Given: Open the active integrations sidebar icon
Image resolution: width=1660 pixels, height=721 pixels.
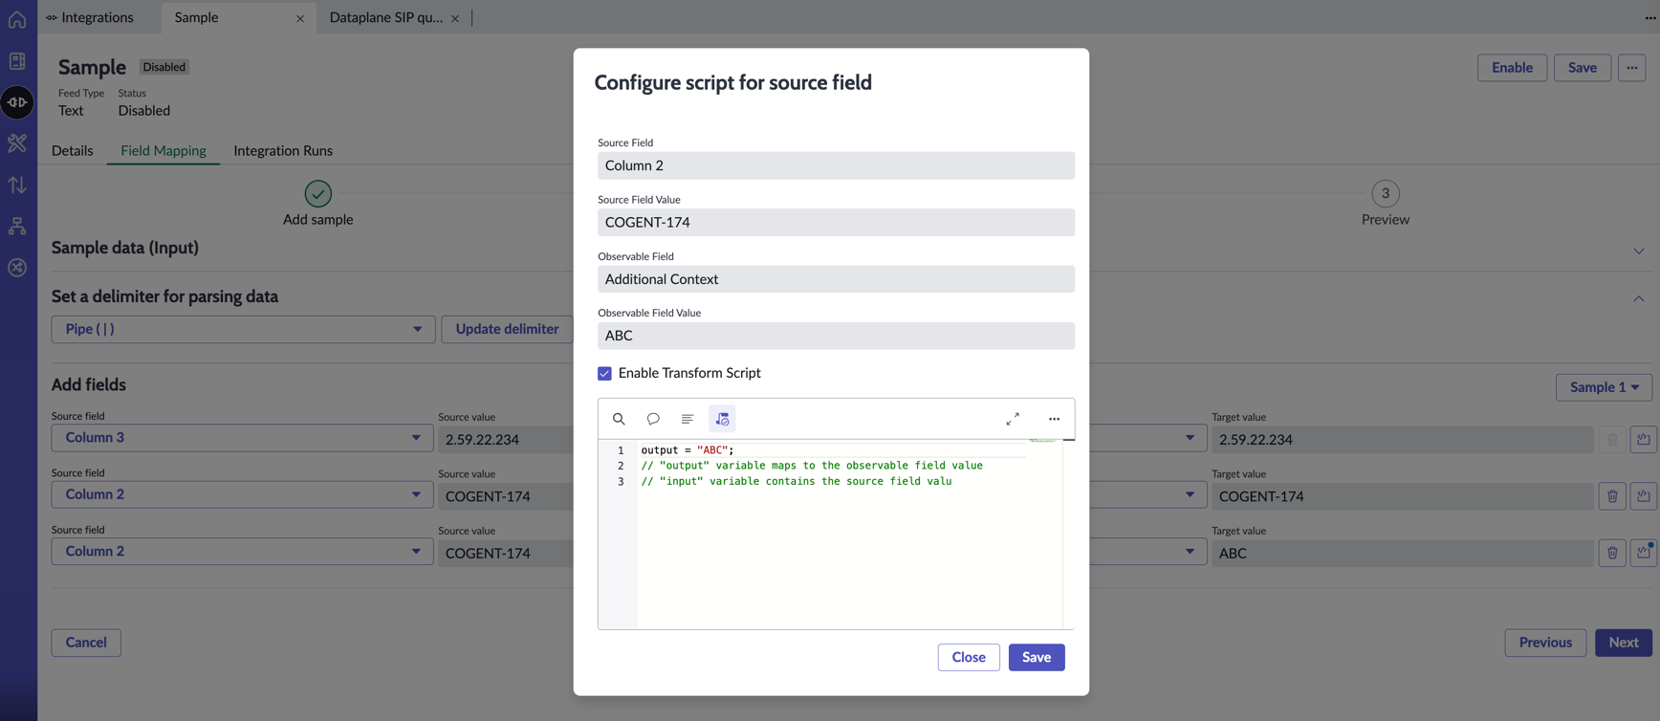Looking at the screenshot, I should (x=17, y=102).
